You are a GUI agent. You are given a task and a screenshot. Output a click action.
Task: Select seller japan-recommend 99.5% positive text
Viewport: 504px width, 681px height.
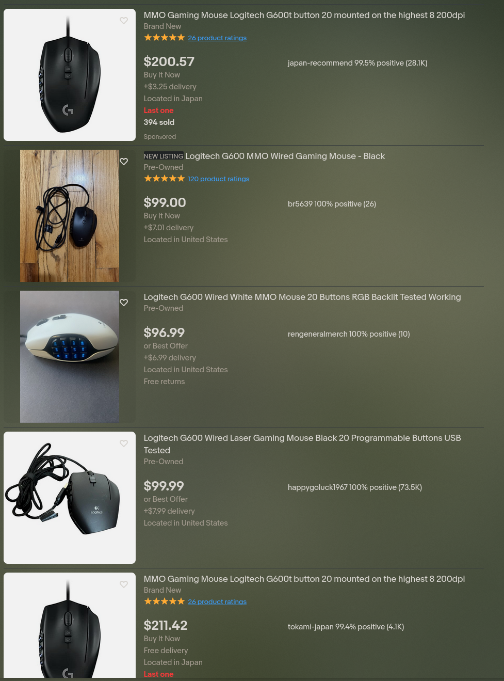pos(357,63)
